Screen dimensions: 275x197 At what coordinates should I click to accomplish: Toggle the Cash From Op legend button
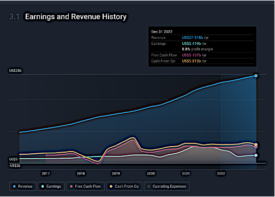click(124, 186)
